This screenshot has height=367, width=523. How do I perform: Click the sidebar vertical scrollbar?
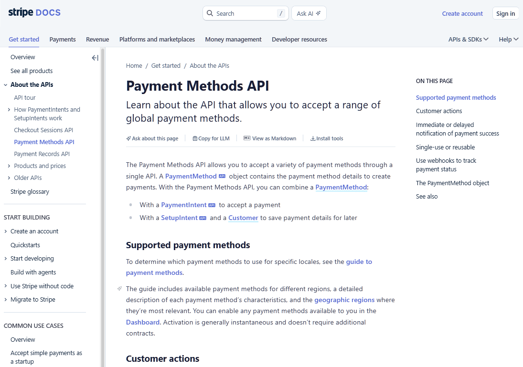point(103,207)
